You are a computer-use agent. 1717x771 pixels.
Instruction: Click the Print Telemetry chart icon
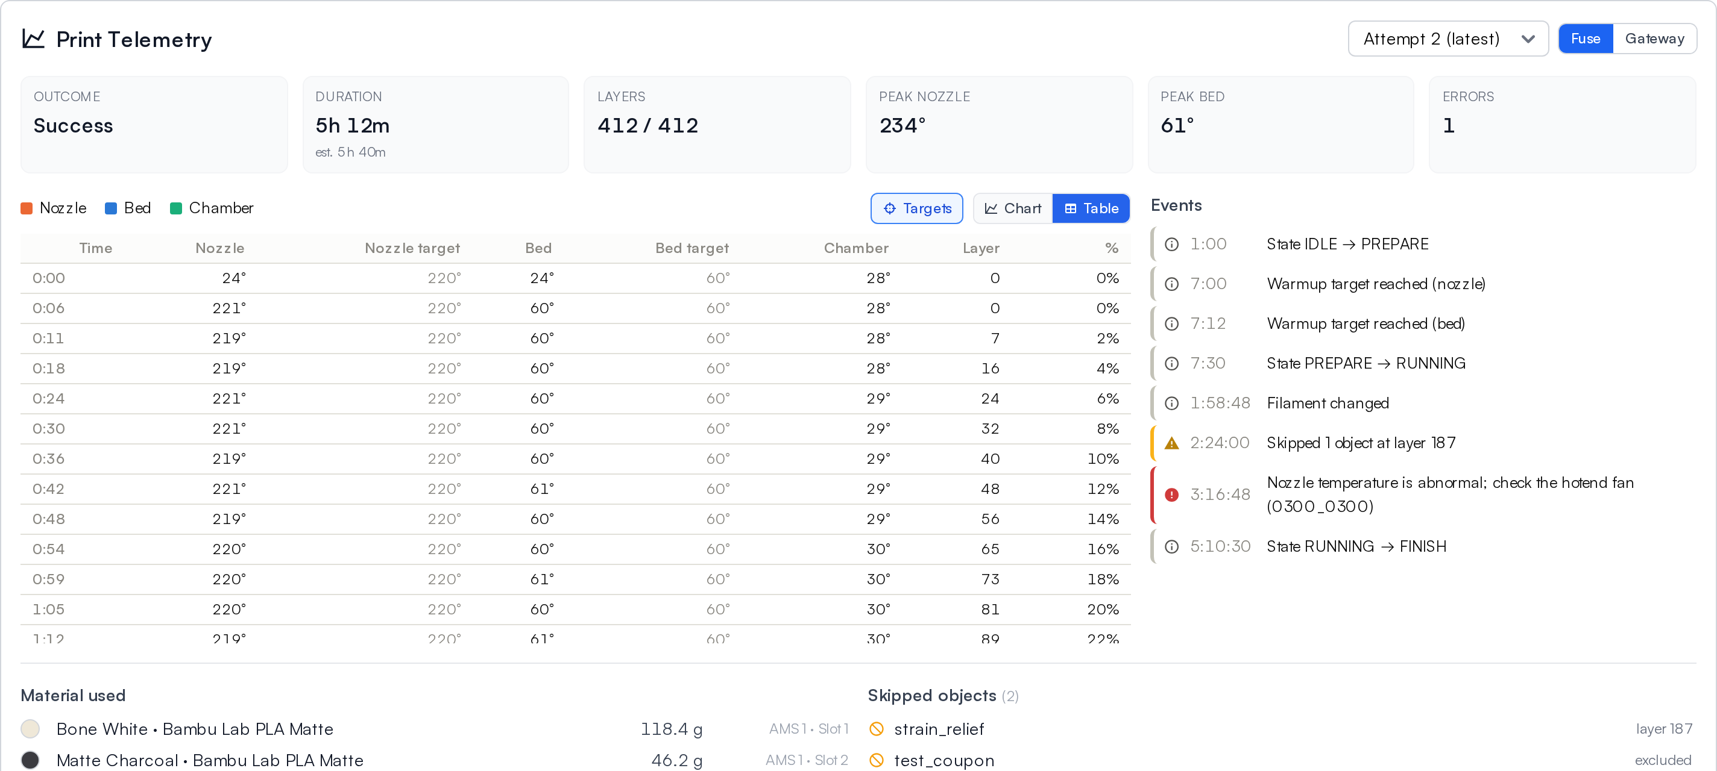click(x=33, y=39)
